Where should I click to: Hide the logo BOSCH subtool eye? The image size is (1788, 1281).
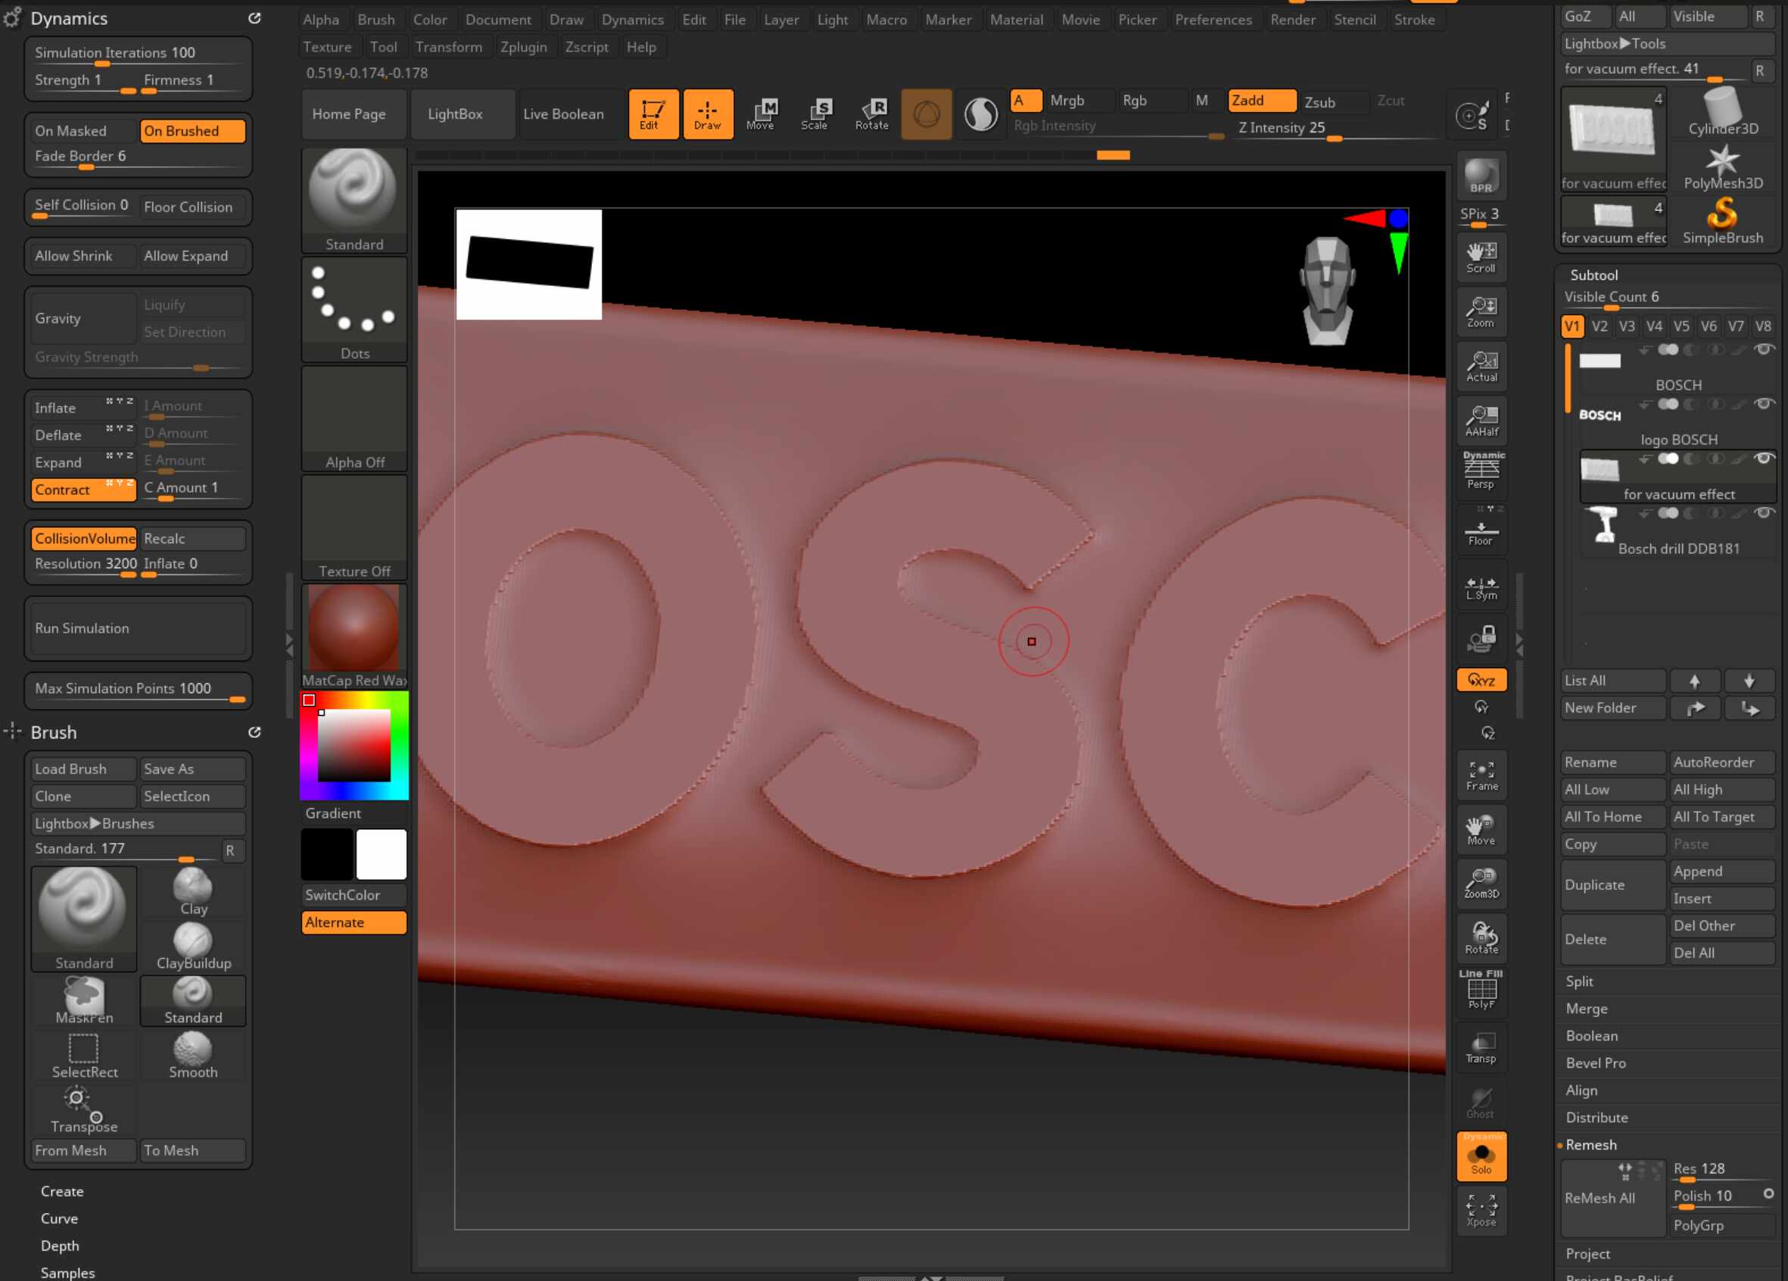coord(1765,404)
